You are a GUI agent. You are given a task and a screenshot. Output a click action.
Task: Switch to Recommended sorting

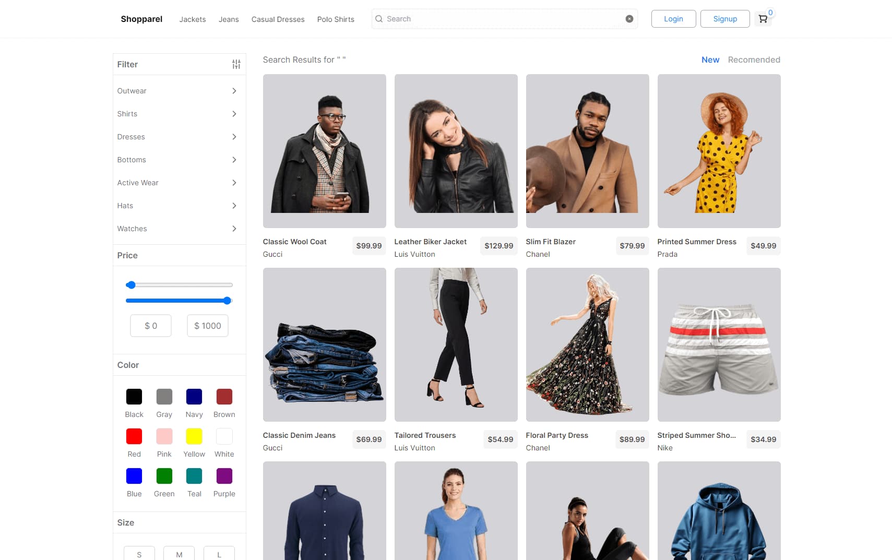(x=754, y=59)
